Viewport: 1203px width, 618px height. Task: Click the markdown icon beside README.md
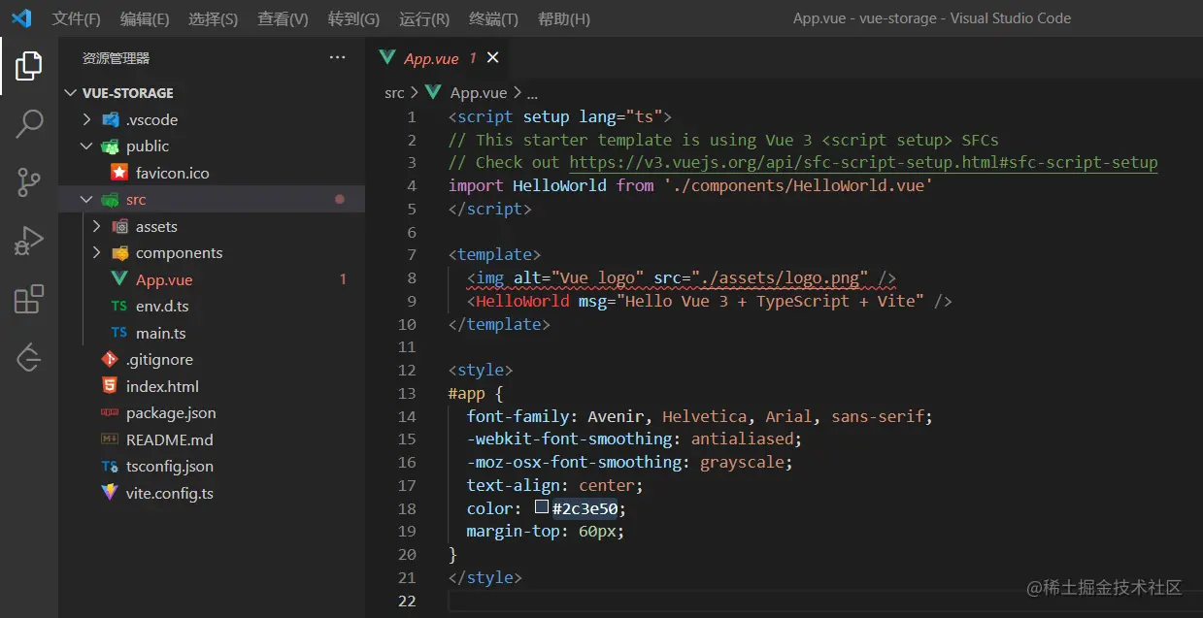pyautogui.click(x=110, y=439)
